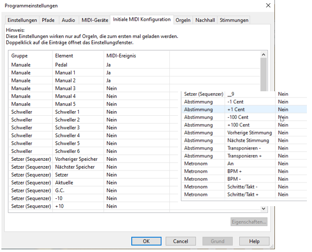
Task: Sort by the MIDI-Ereignis column header
Action: click(121, 56)
